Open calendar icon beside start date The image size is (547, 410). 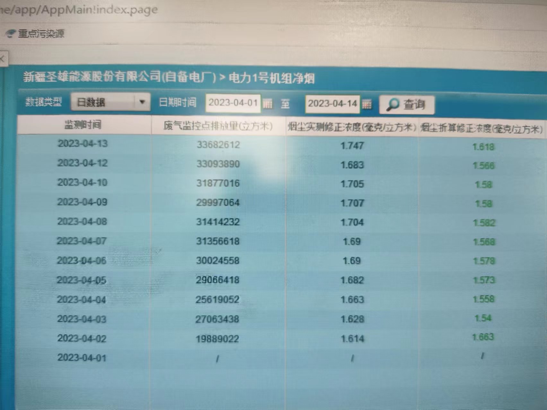click(267, 103)
